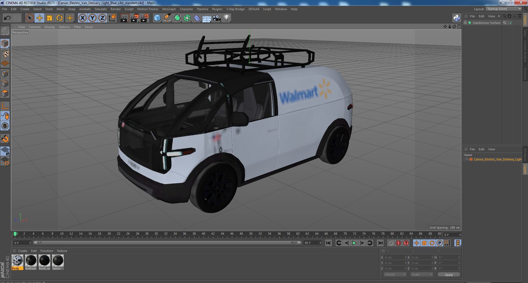Select the Rotate tool
528x283 pixels.
59,18
